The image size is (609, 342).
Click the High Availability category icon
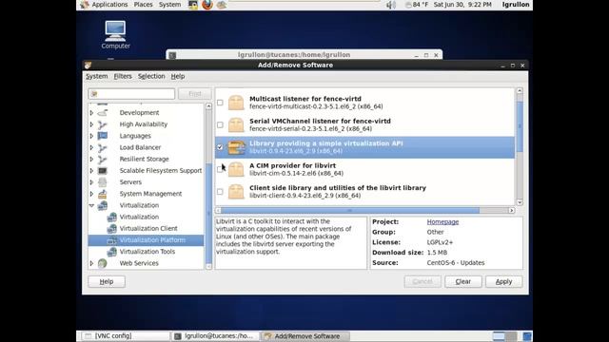tap(103, 124)
